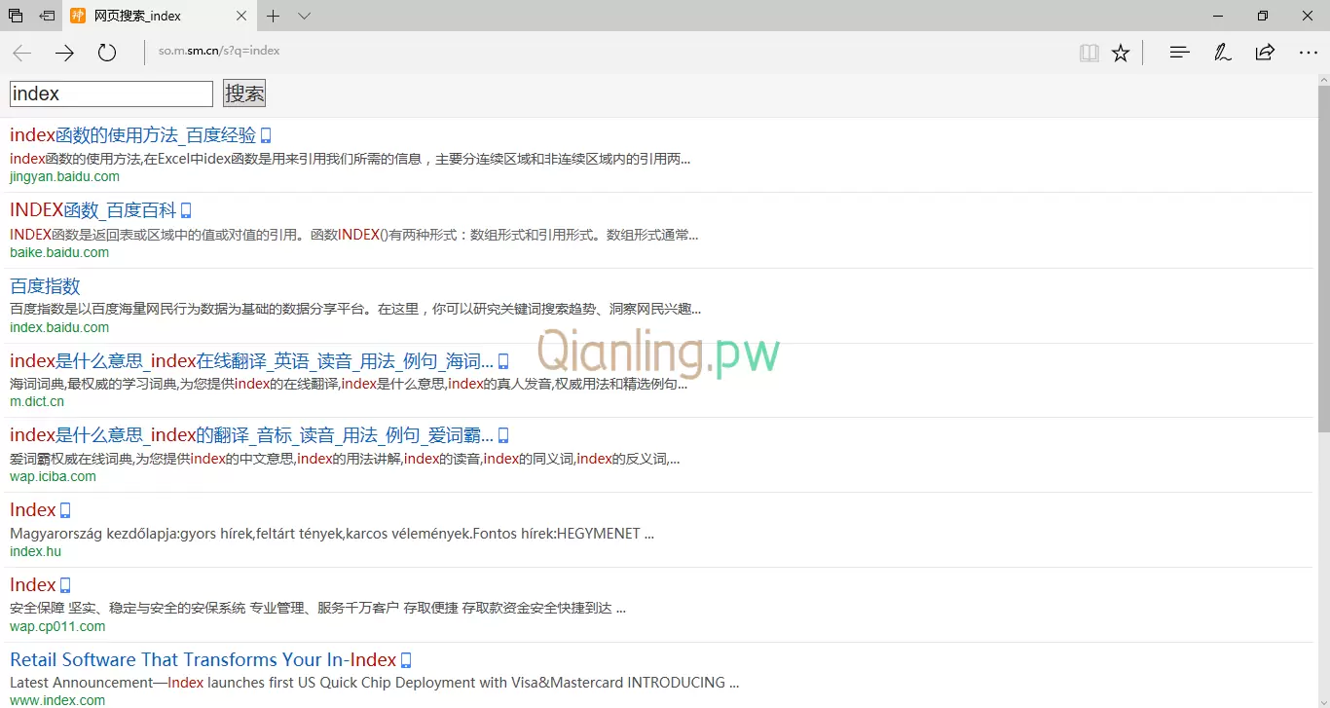
Task: Open the Hub favorites list icon
Action: (x=1179, y=53)
